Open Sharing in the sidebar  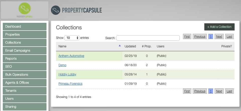[x=25, y=106]
